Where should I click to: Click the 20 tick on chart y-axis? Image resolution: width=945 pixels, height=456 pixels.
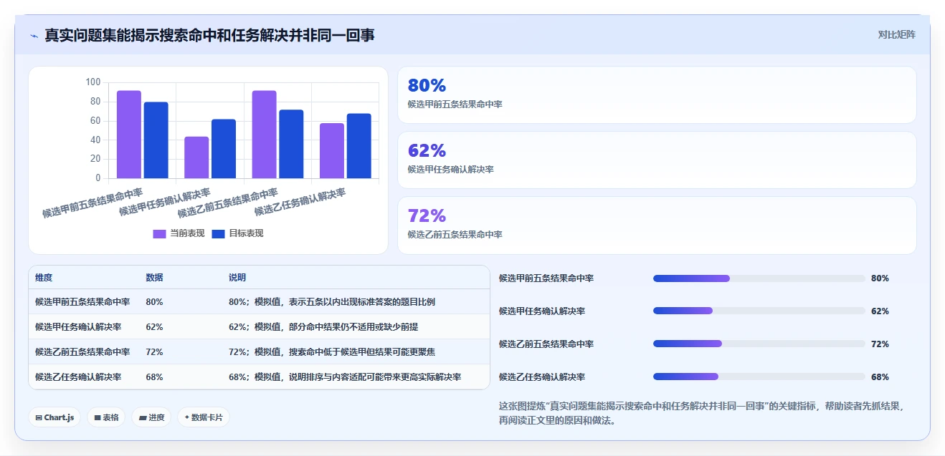[95, 159]
